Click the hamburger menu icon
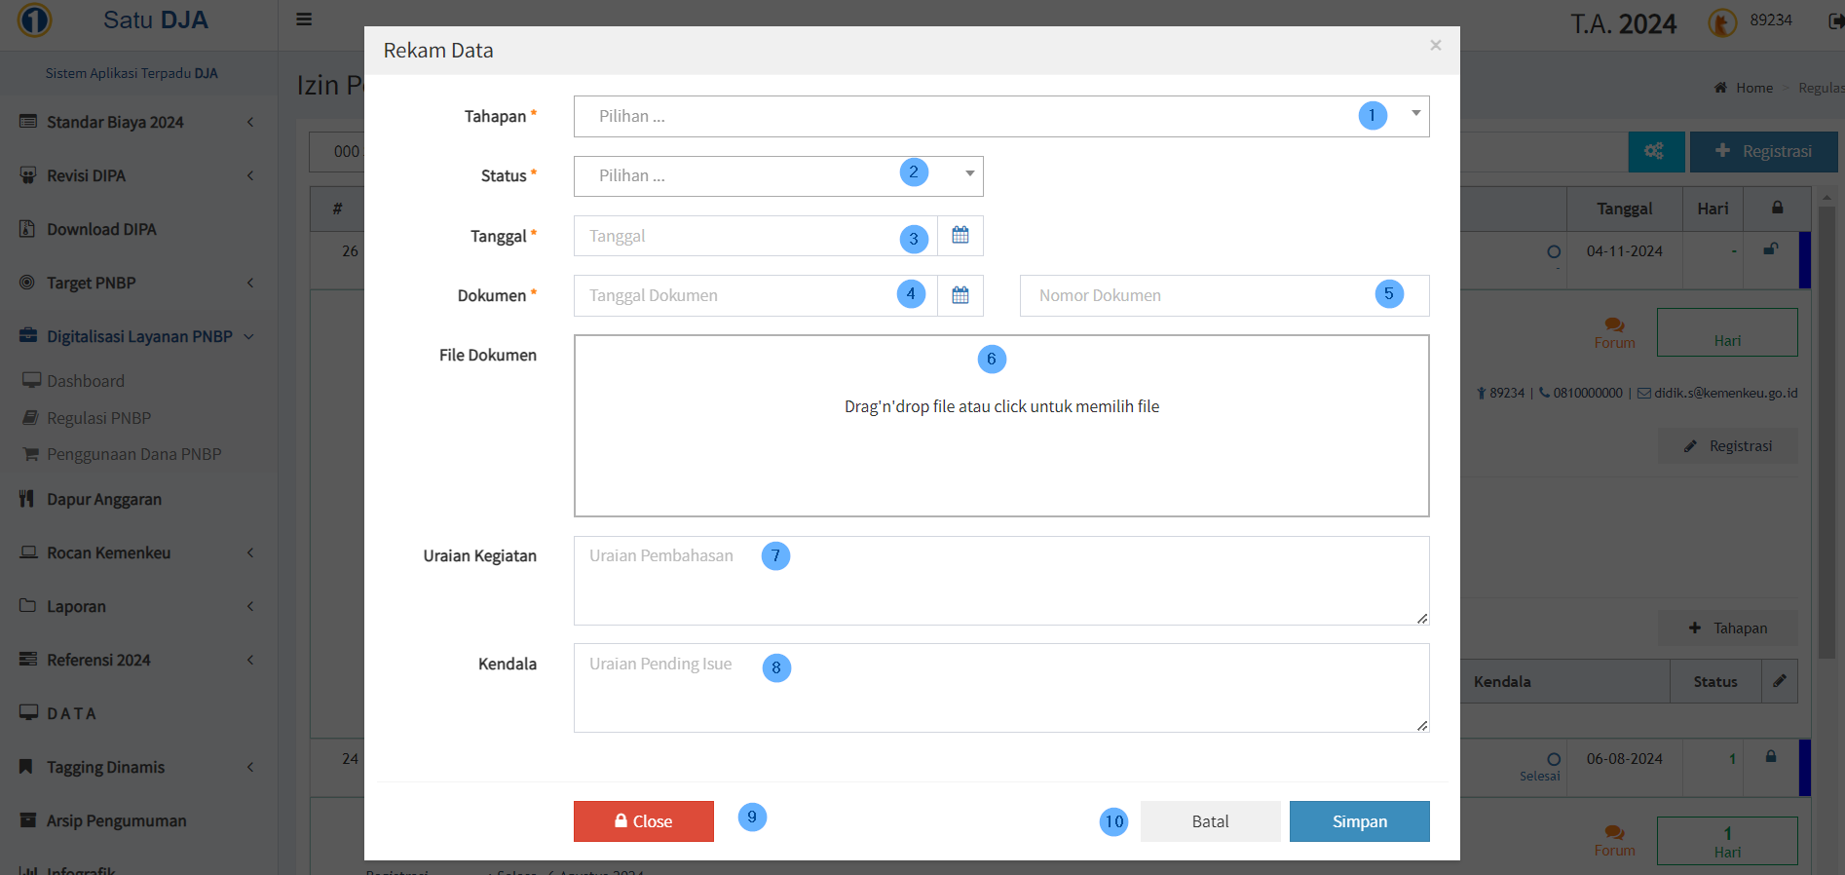The width and height of the screenshot is (1845, 875). (x=304, y=19)
